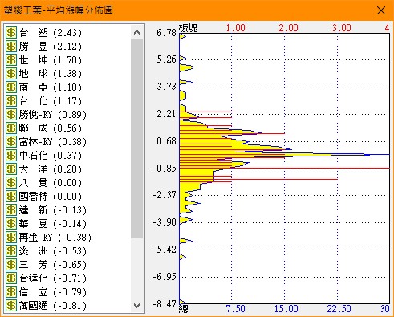
Task: Click the 2.00 value on the top scale
Action: [288, 27]
